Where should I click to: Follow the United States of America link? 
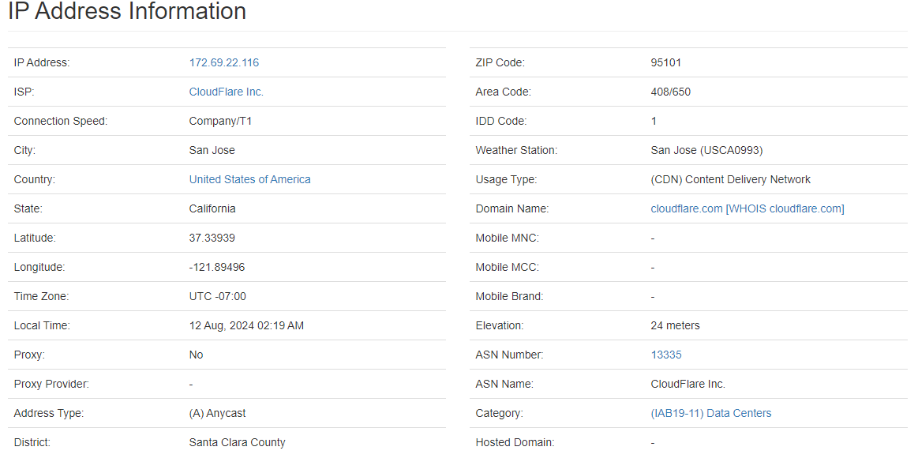[x=249, y=180]
